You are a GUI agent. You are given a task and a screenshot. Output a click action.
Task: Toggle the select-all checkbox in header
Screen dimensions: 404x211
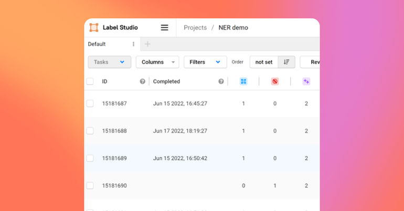click(x=90, y=81)
